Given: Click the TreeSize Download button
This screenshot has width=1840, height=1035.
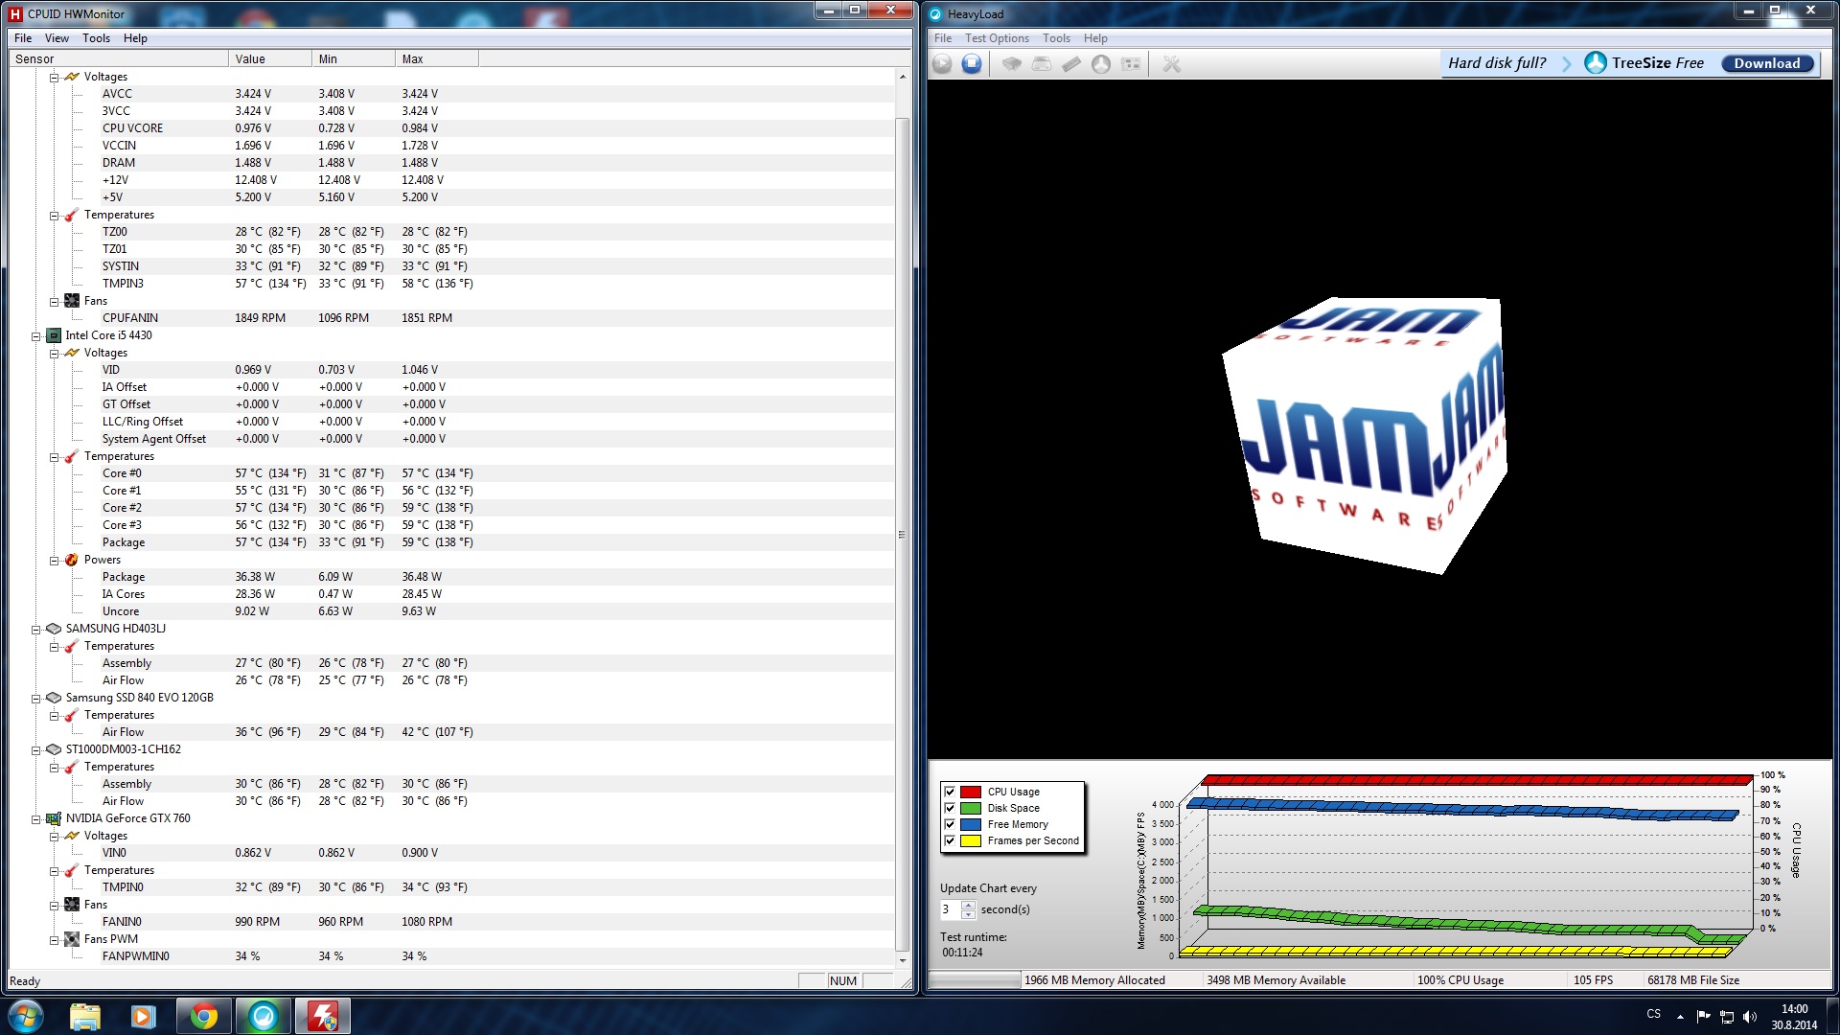Looking at the screenshot, I should pyautogui.click(x=1766, y=63).
